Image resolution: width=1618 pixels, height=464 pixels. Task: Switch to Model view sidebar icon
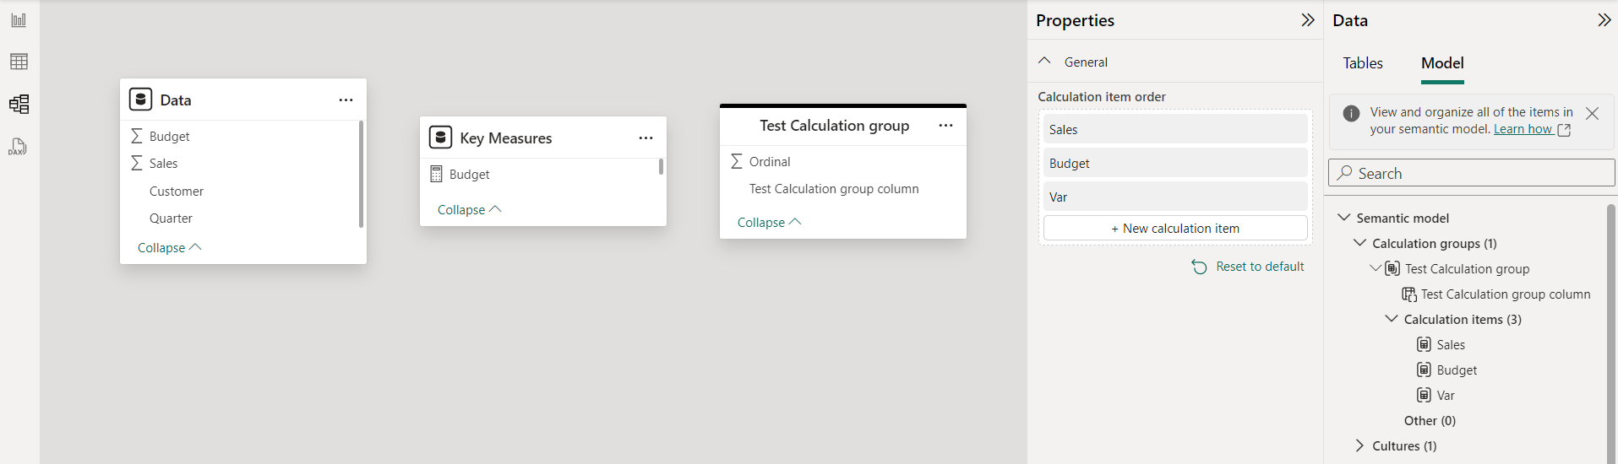coord(19,104)
